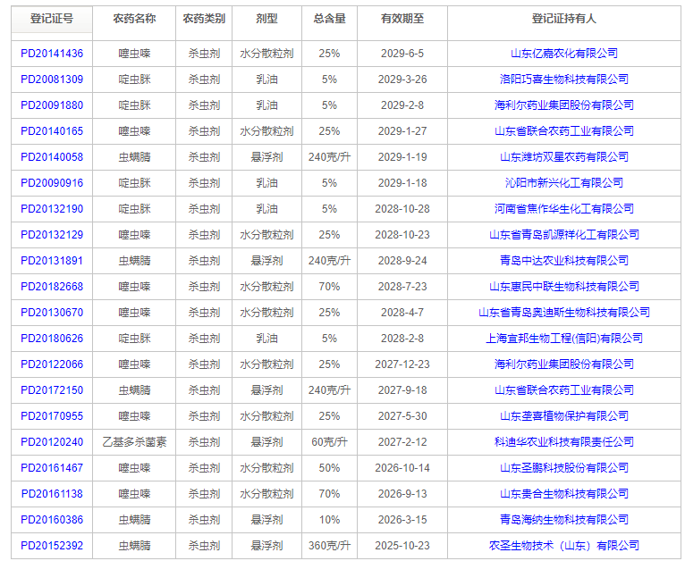Screen dimensions: 685x561
Task: Open holder 青岛中达农业科技有限公司
Action: tap(564, 261)
